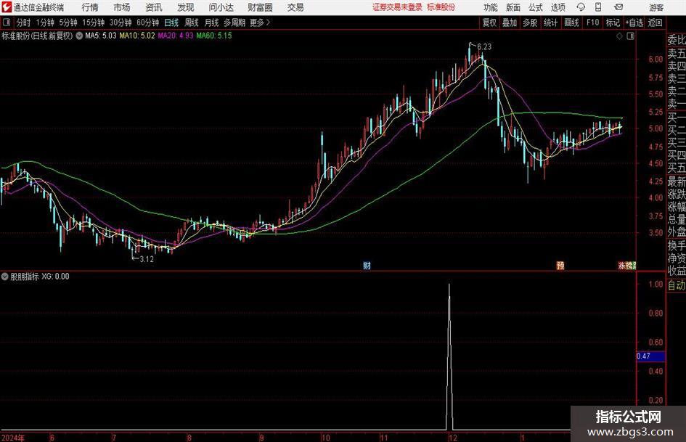Switch to the 分时 period tab
This screenshot has width=686, height=442.
pyautogui.click(x=24, y=22)
